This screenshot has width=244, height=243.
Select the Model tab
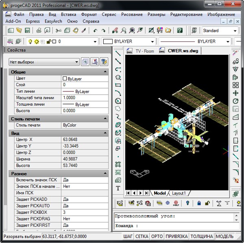[x=160, y=193]
